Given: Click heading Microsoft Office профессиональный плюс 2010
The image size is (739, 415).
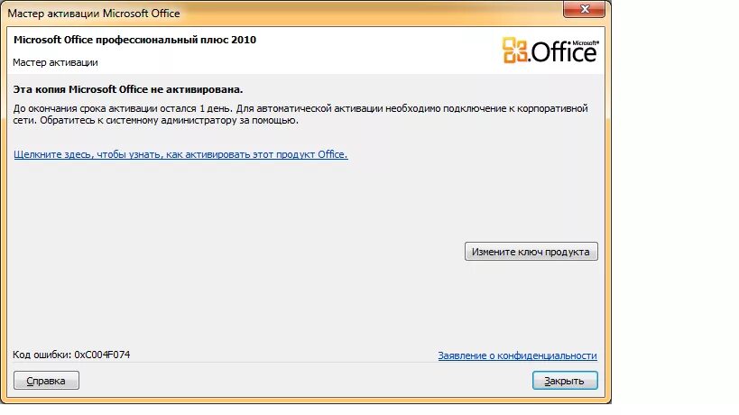Looking at the screenshot, I should pos(134,40).
